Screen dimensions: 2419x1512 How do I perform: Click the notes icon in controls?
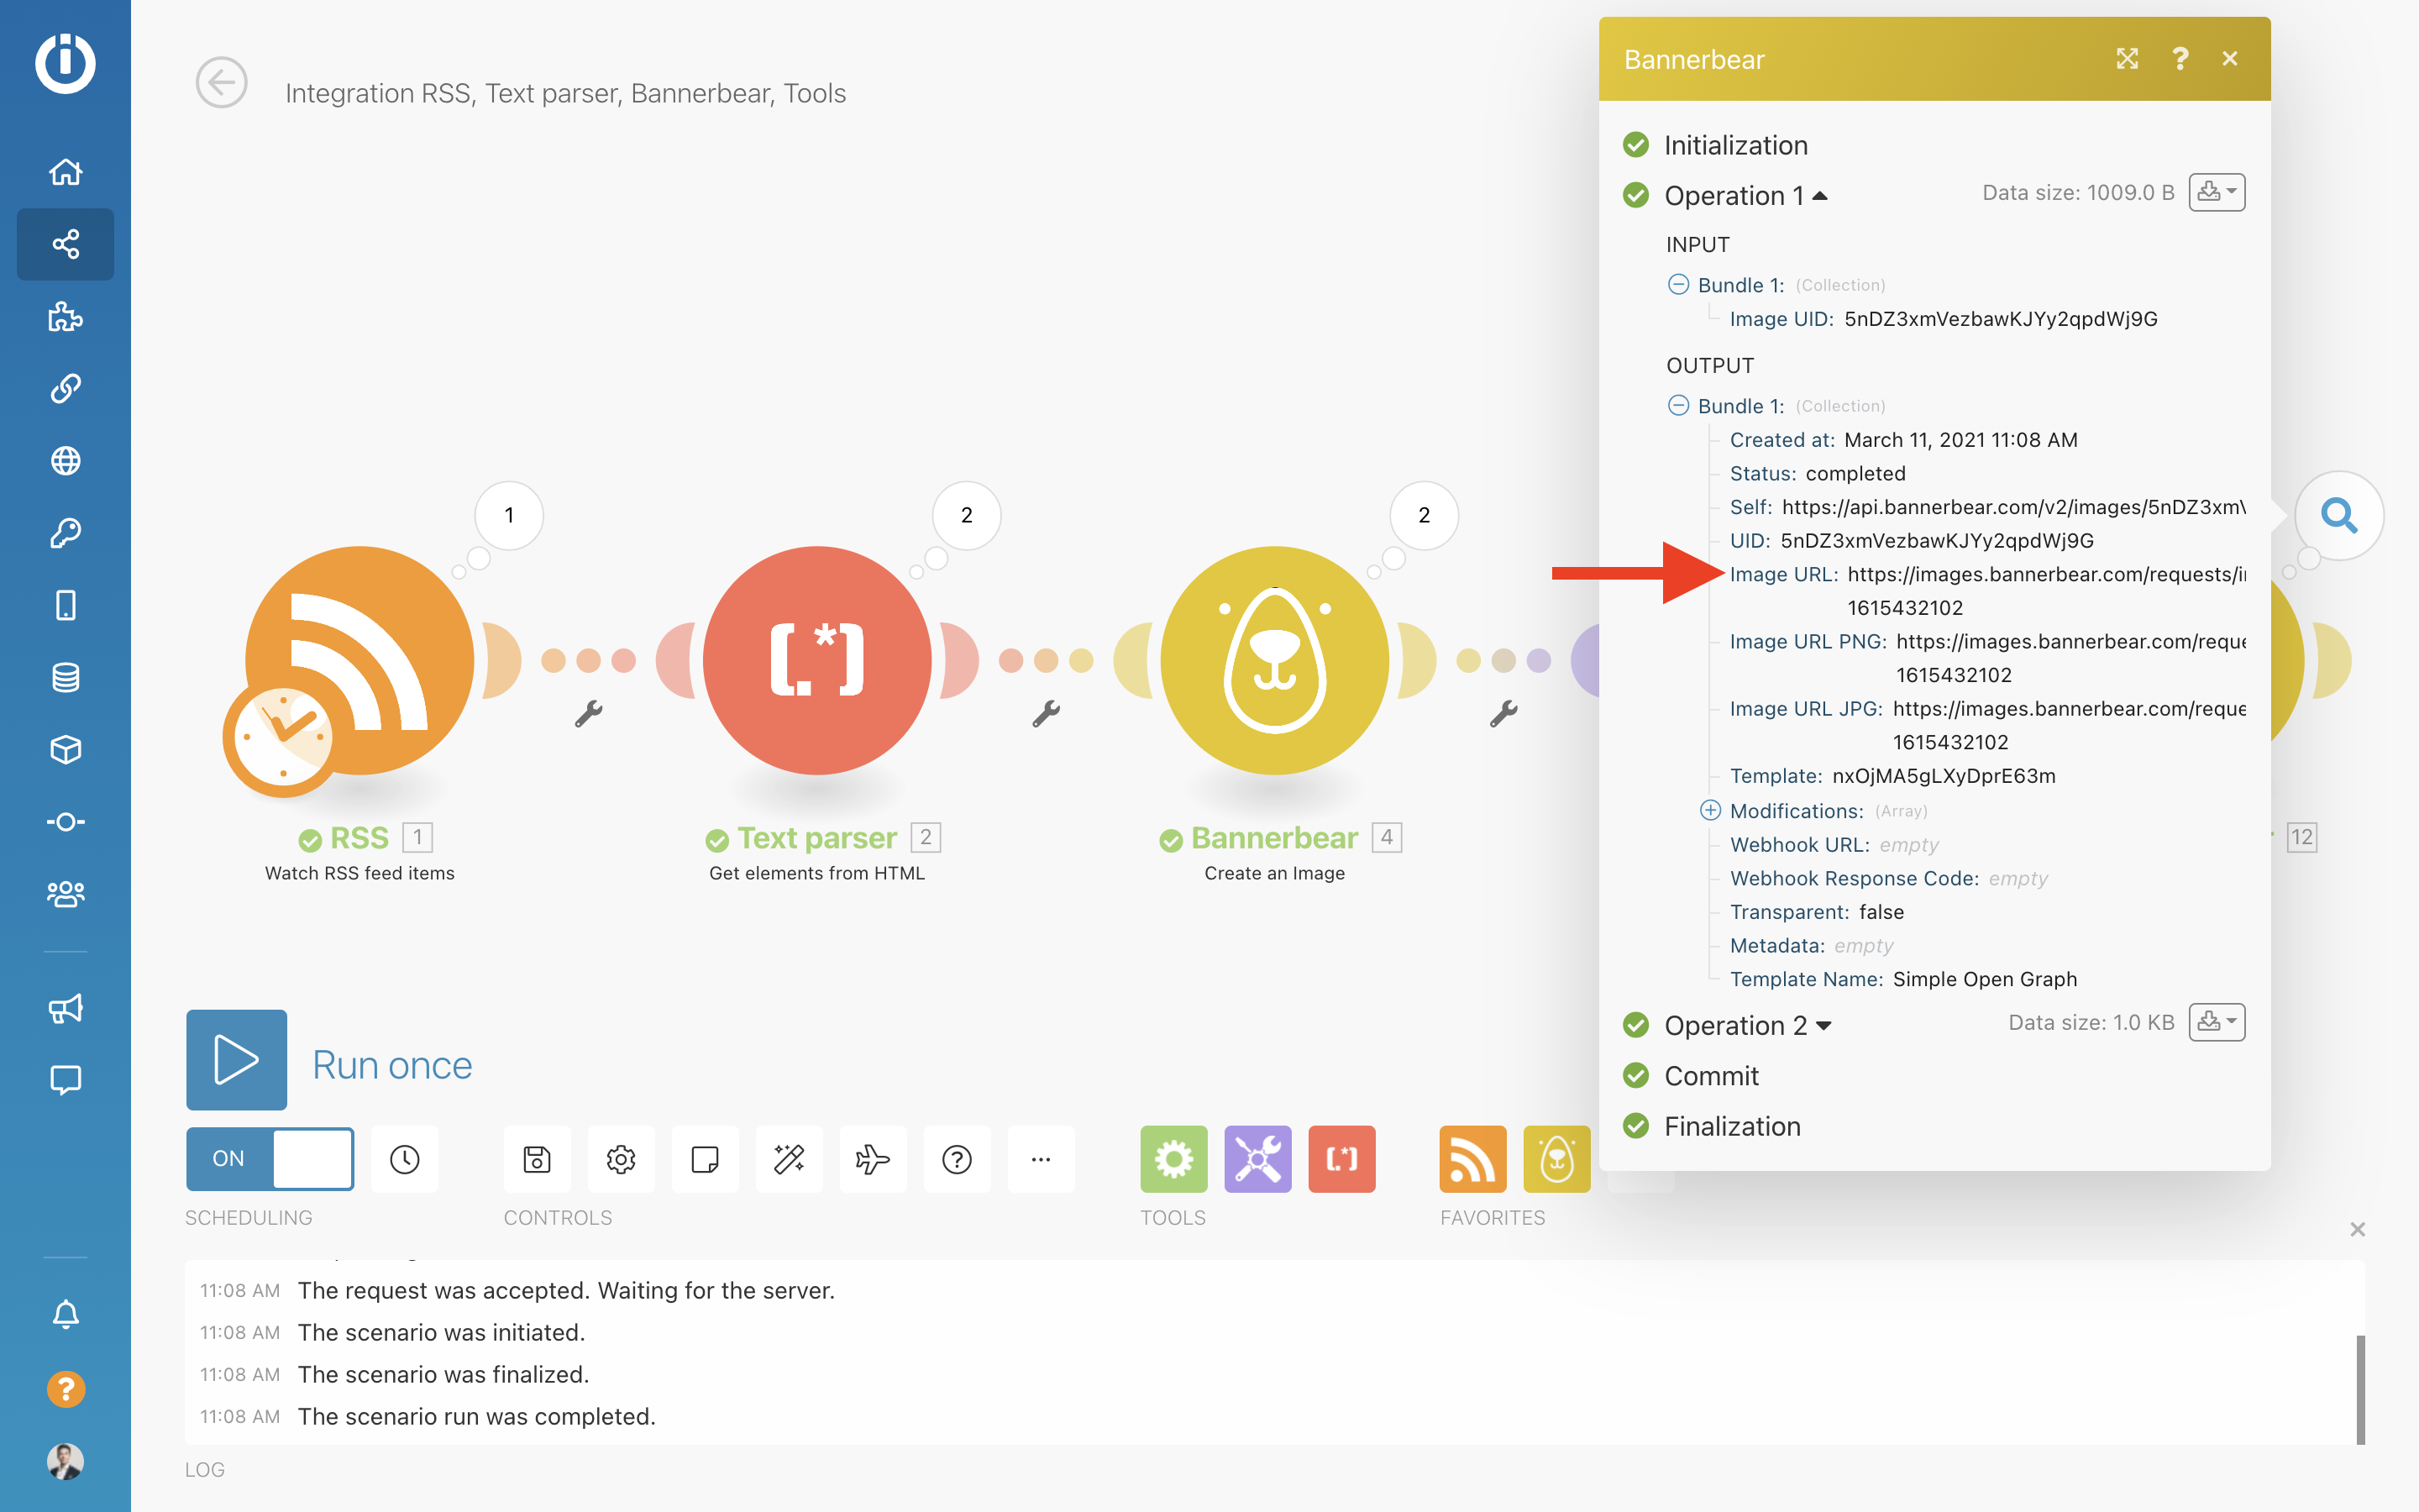705,1159
